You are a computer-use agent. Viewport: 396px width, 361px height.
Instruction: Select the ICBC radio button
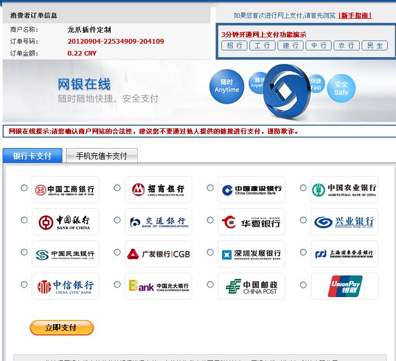[x=24, y=188]
